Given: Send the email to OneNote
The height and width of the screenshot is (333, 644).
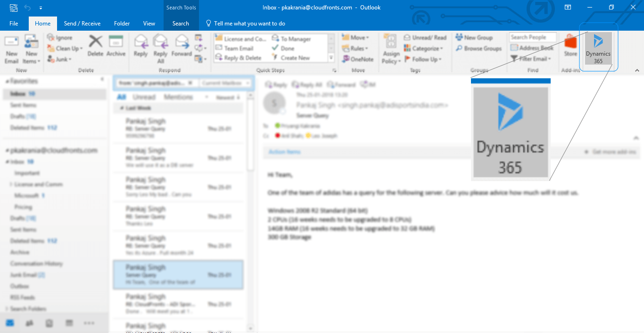Looking at the screenshot, I should coord(357,59).
